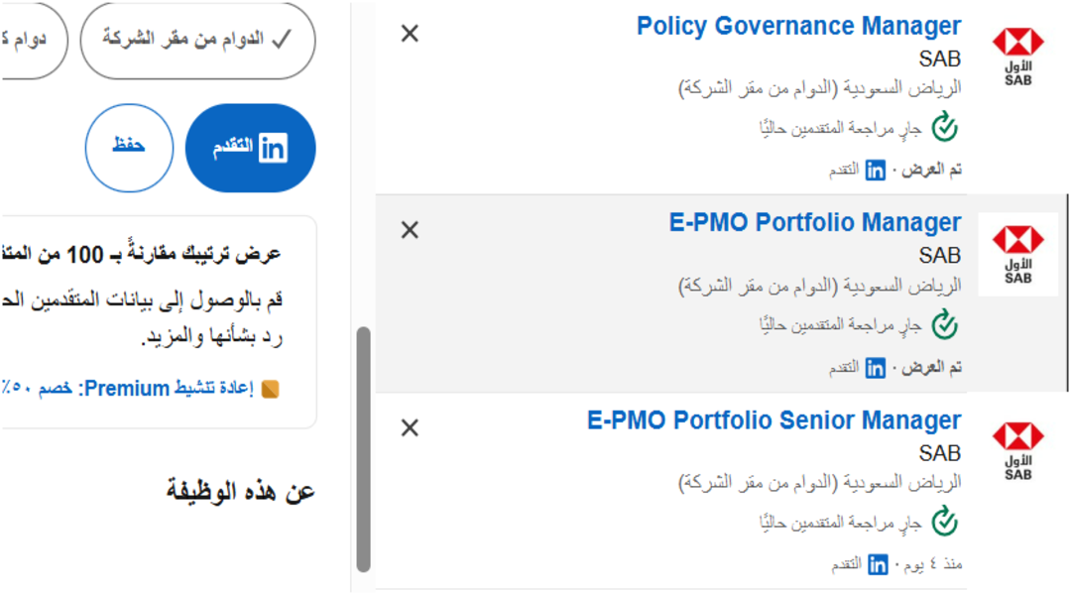Dismiss the Policy Governance Manager job card

pos(410,34)
